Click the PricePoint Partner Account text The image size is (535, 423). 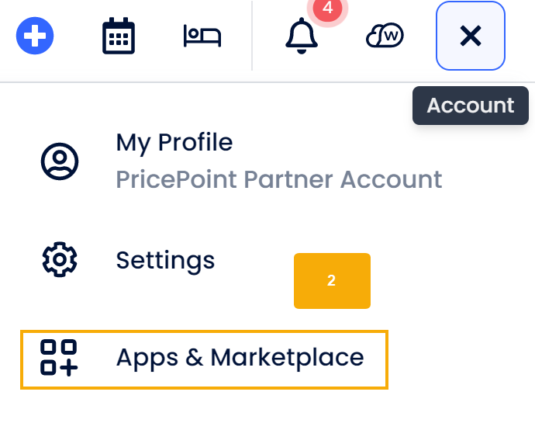tap(279, 179)
